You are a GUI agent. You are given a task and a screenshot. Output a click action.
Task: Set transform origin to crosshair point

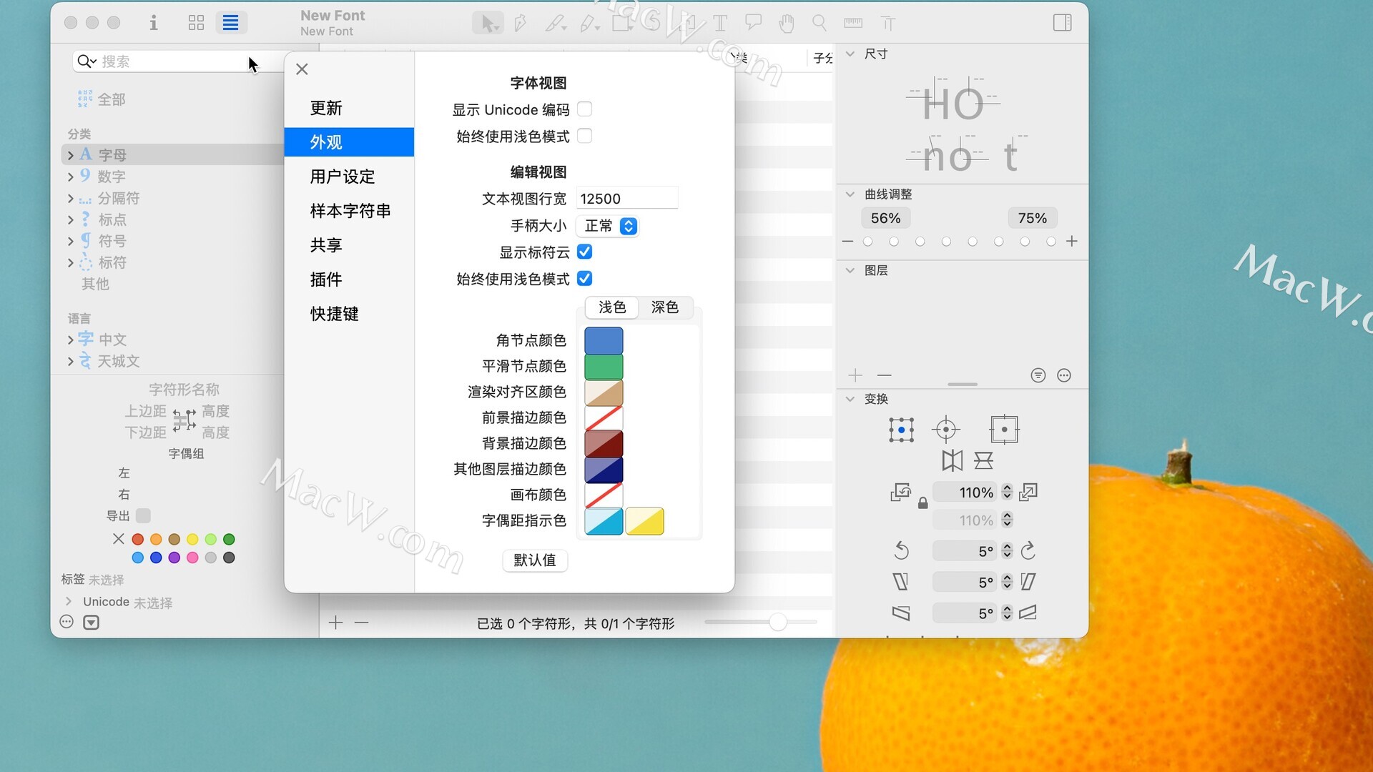(x=946, y=430)
